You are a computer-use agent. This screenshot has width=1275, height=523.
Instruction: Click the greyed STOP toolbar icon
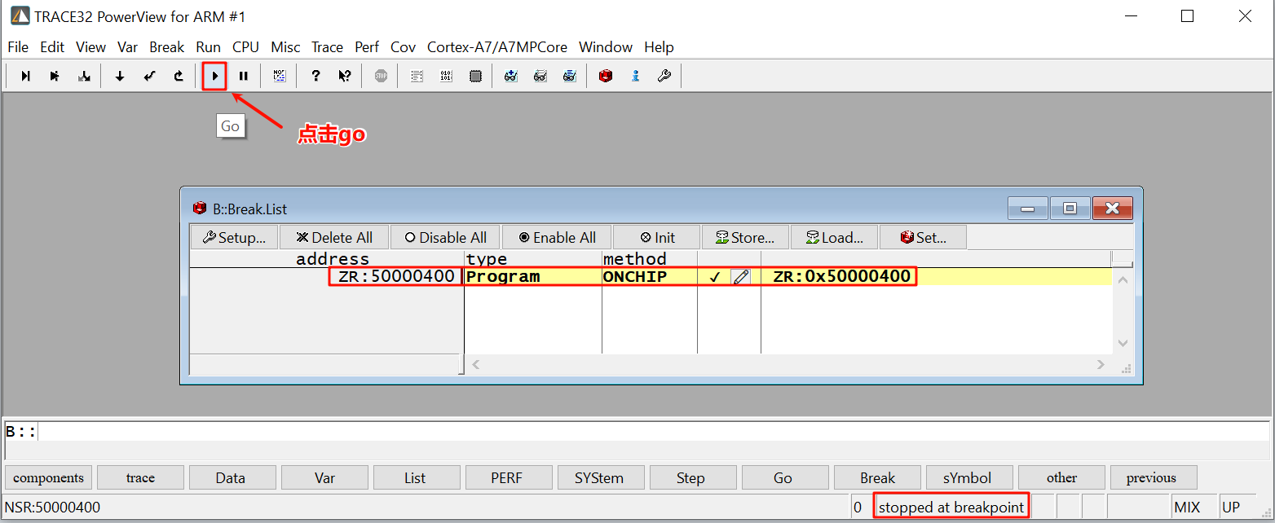click(x=381, y=76)
